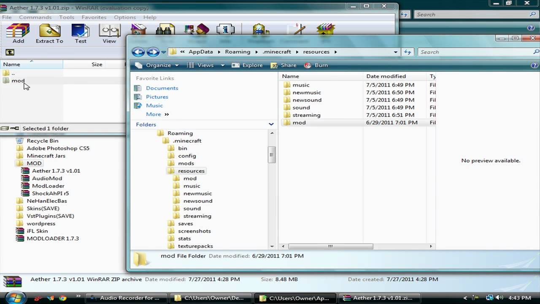Open the File menu in WinRAR
The width and height of the screenshot is (540, 304).
[6, 17]
